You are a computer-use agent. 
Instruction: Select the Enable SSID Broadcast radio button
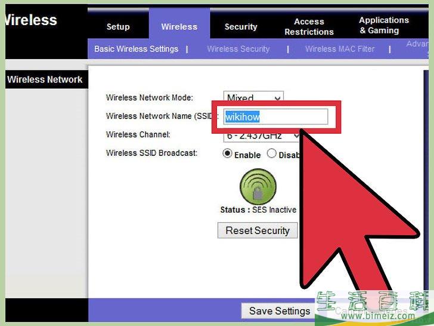[x=227, y=154]
